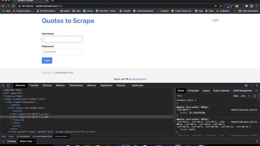Click the saved password key icon in the address bar

coord(216,6)
